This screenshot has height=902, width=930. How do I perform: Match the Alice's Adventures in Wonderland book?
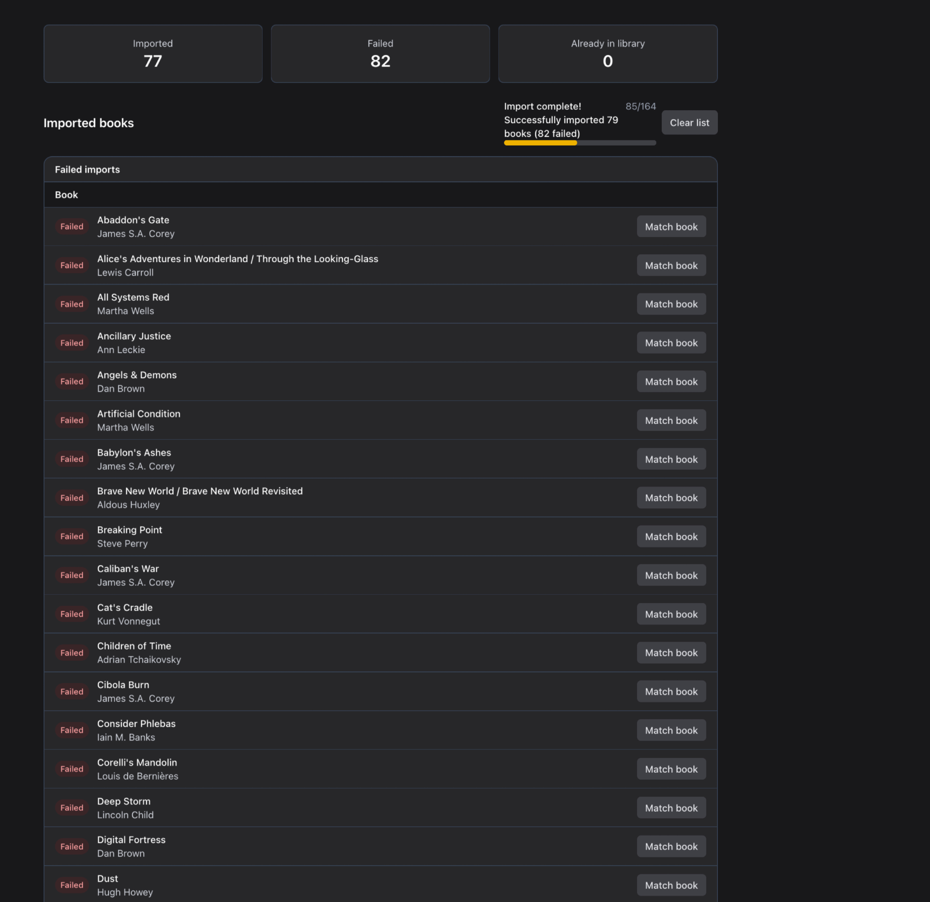coord(671,265)
